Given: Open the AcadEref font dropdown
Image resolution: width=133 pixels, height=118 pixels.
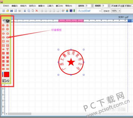Looking at the screenshot, I should pyautogui.click(x=100, y=11).
